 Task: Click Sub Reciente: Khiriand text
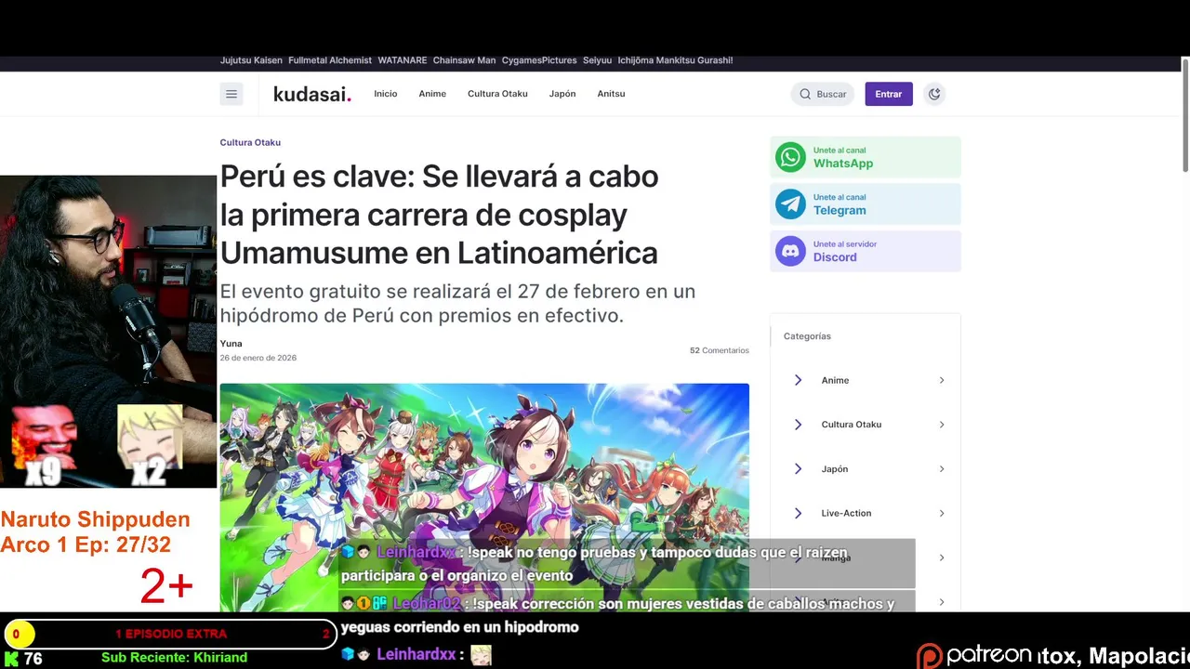tap(174, 658)
